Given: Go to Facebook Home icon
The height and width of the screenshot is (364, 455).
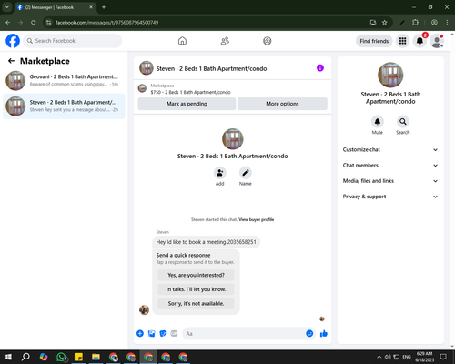Looking at the screenshot, I should [182, 41].
